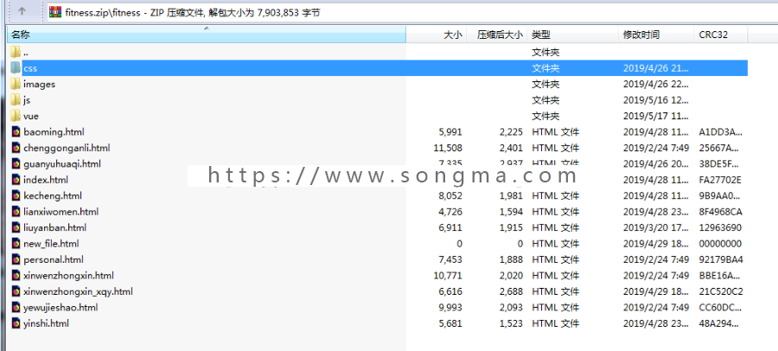Sort by the 修改时间 column header

pos(656,35)
